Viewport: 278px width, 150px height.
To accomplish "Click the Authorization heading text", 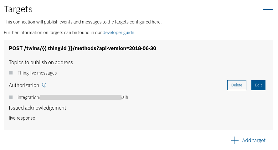I will click(24, 85).
